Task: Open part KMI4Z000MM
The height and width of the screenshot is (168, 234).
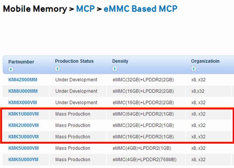Action: point(23,80)
